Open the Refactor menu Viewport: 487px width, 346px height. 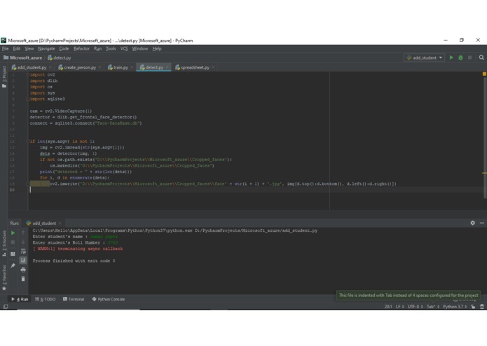coord(81,49)
